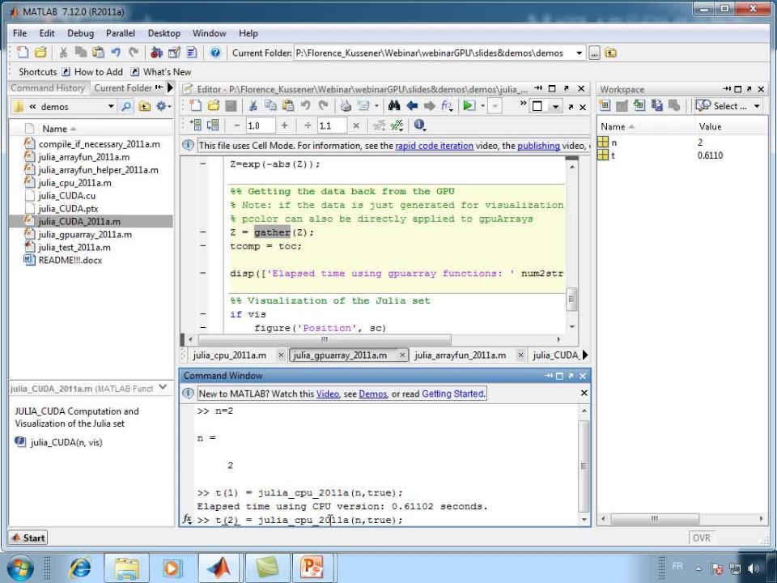
Task: Open the Current Folder path dropdown
Action: (579, 53)
